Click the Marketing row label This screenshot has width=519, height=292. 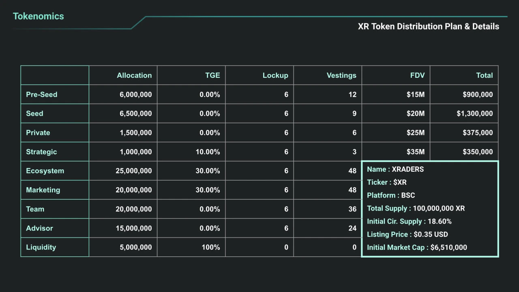(43, 190)
